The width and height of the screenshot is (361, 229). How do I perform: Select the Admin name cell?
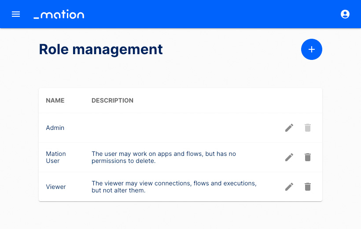tap(55, 128)
